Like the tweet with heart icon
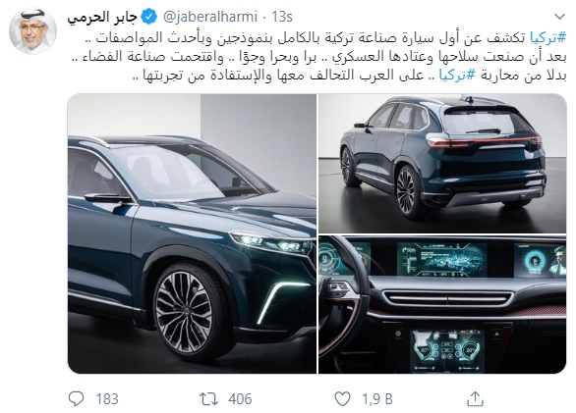This screenshot has height=413, width=576. coord(342,398)
